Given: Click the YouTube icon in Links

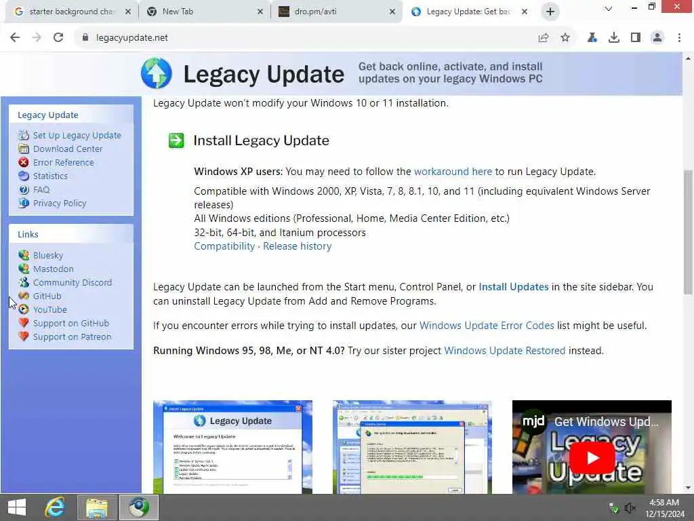Looking at the screenshot, I should [x=24, y=309].
